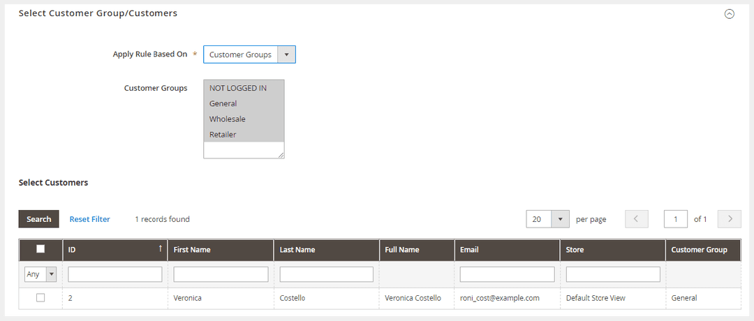
Task: Click the Reset Filter link
Action: [x=89, y=219]
